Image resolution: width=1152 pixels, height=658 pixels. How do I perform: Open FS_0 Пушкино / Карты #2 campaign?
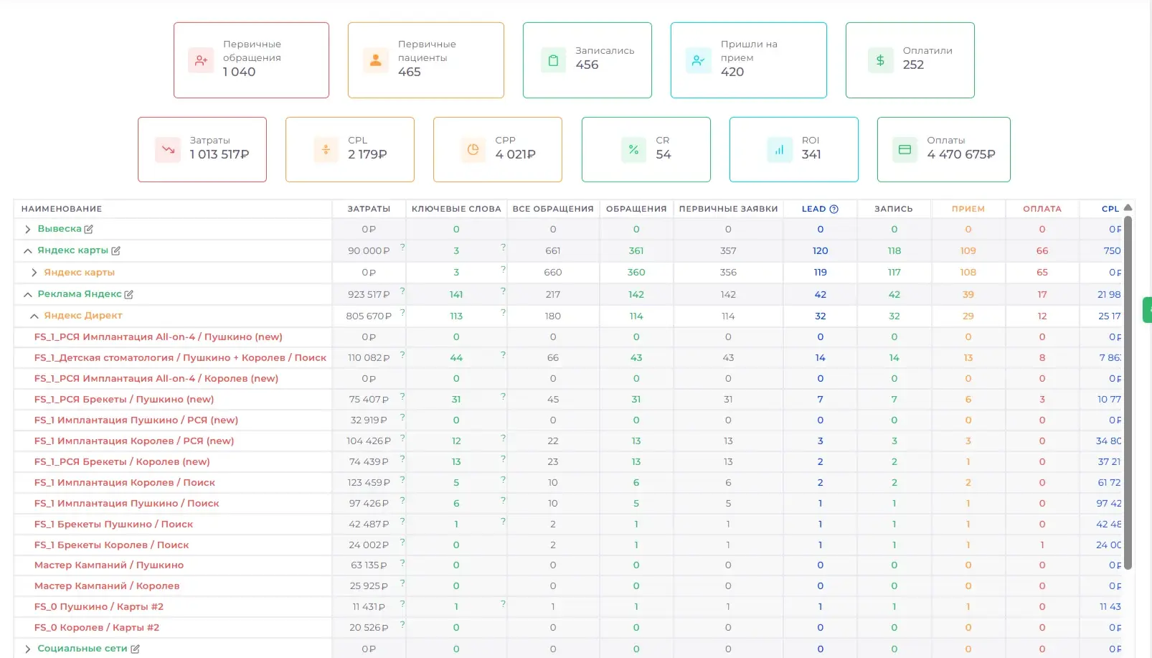(99, 606)
